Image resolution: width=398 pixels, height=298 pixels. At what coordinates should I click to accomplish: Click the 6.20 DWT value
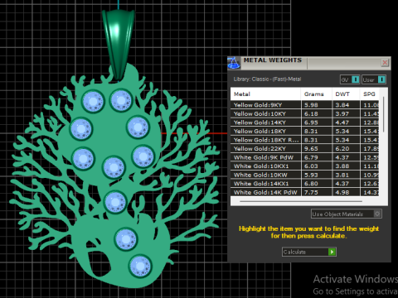342,149
